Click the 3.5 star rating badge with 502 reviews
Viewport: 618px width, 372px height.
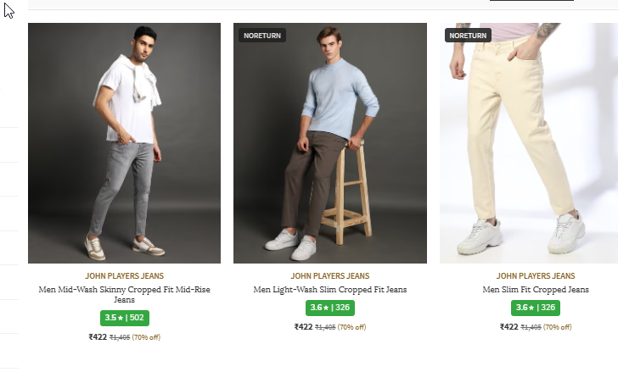[x=124, y=318]
